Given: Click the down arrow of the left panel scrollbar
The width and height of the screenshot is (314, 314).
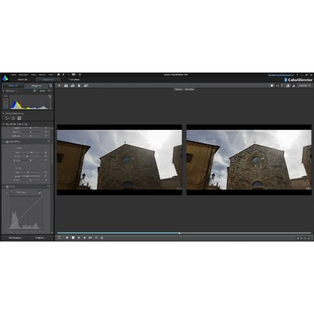Looking at the screenshot, I should (52, 233).
